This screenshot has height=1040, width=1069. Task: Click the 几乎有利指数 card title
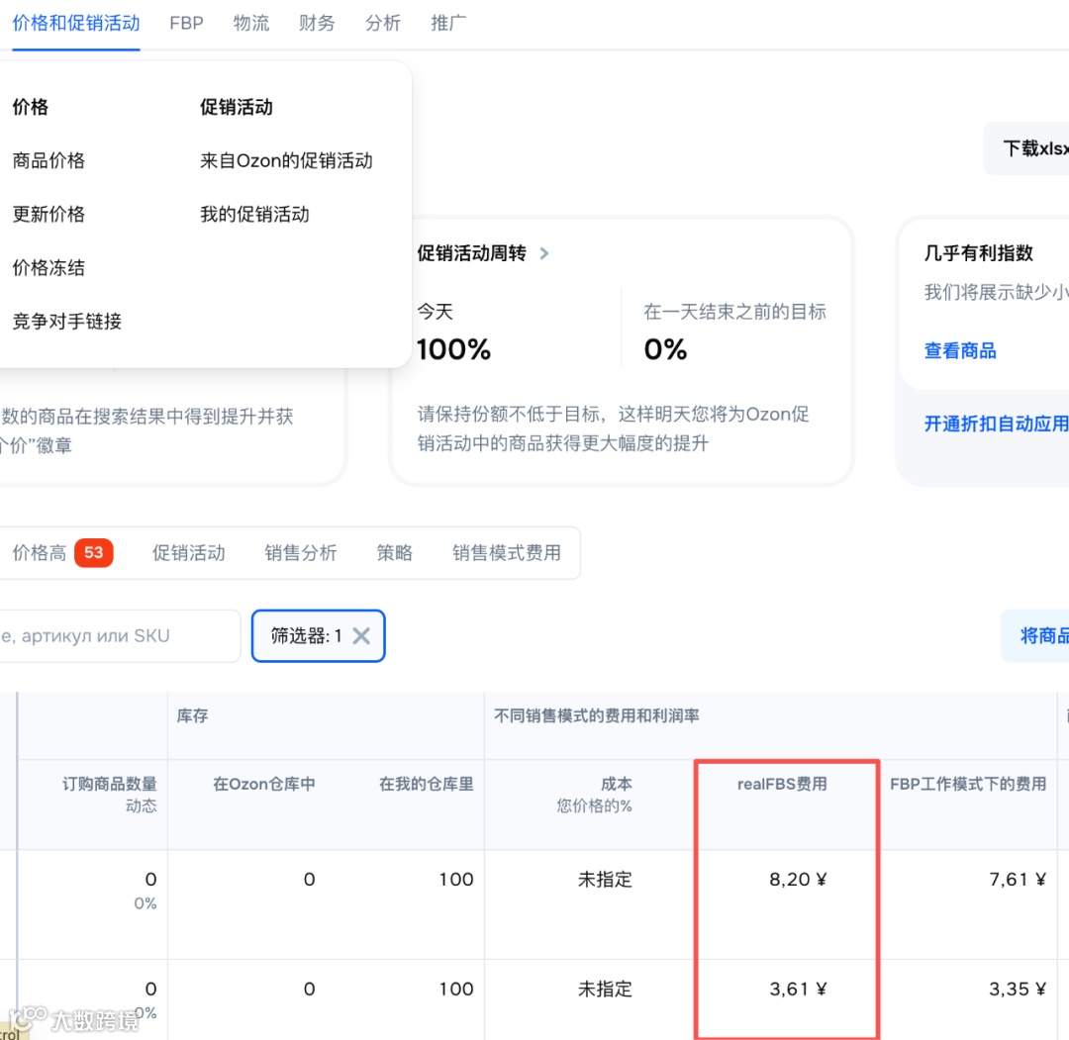(x=978, y=253)
